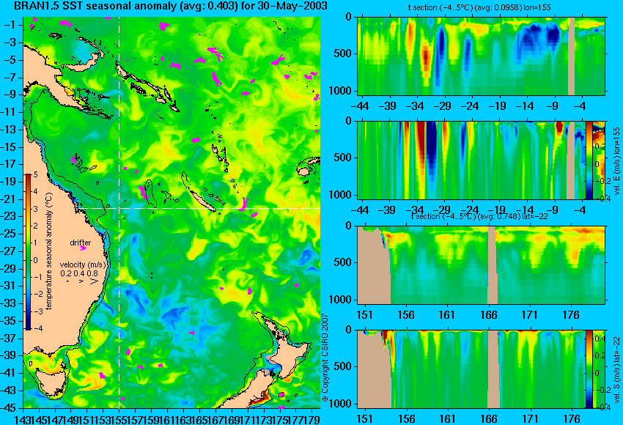
Task: Click the magenta drifter sample marker in the legend
Action: [83, 248]
